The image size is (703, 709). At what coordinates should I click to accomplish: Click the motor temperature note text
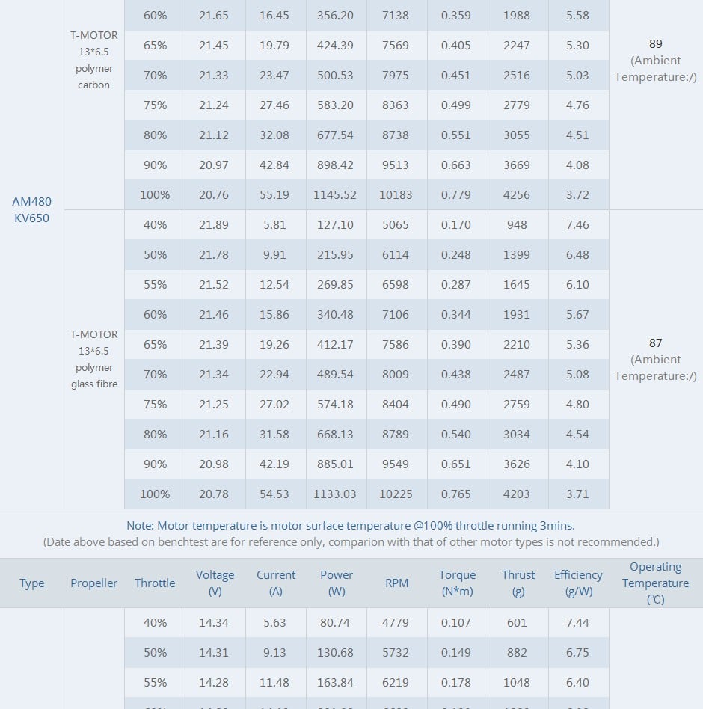pos(351,526)
